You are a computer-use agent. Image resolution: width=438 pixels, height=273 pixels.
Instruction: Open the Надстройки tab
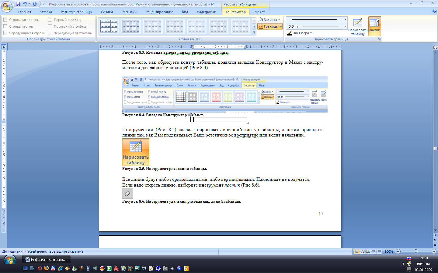(x=207, y=12)
